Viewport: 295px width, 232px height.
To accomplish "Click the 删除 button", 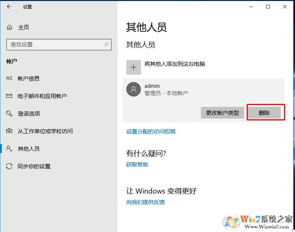I will 264,113.
